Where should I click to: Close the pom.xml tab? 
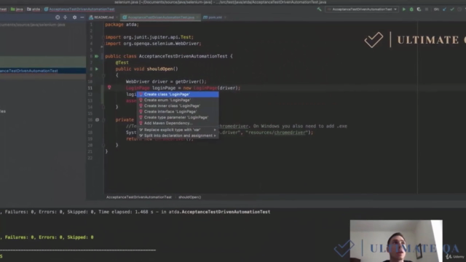(x=225, y=17)
